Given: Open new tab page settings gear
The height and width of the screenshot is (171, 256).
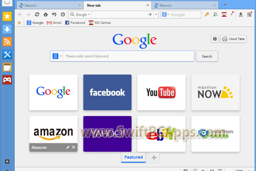Looking at the screenshot, I should point(215,39).
